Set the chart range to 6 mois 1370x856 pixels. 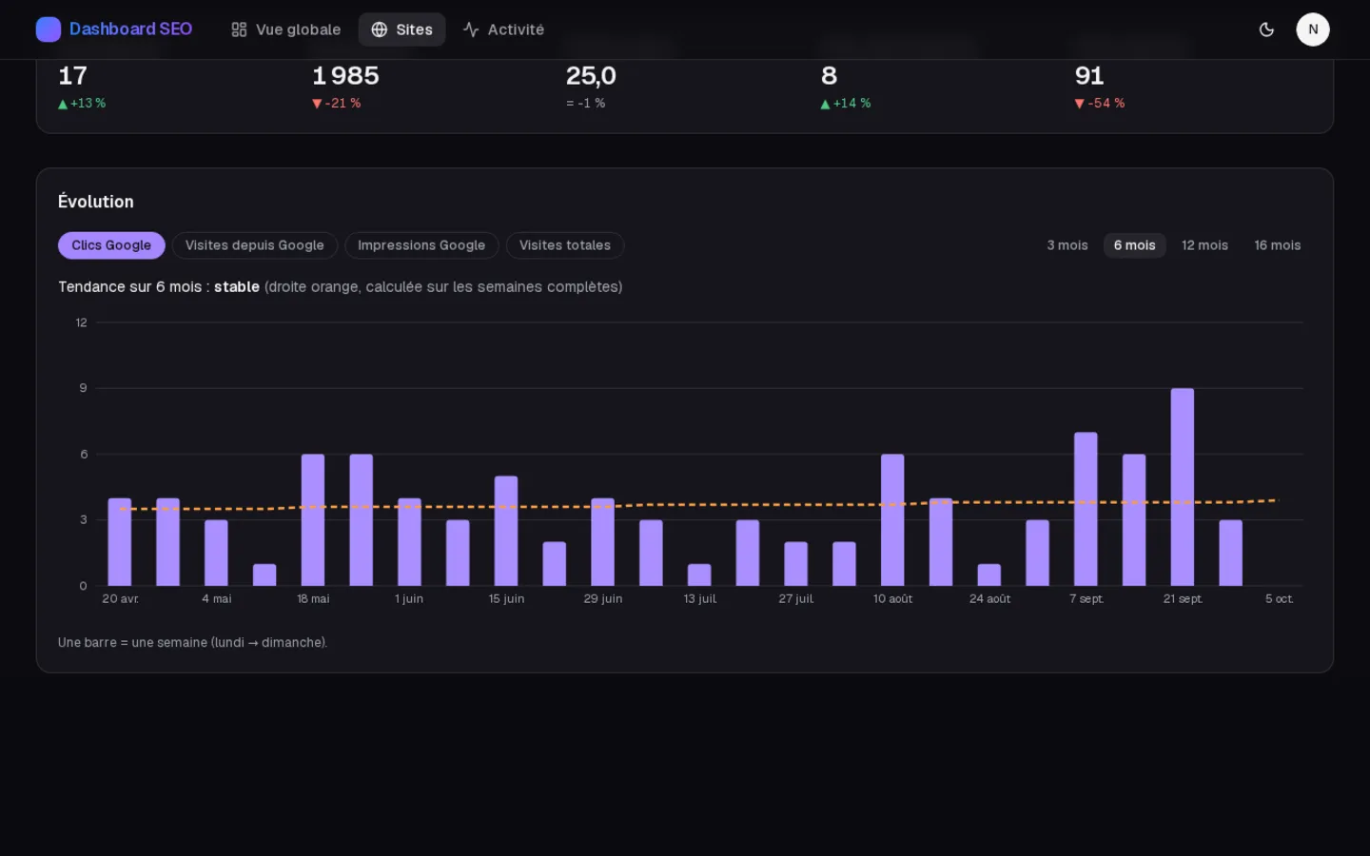[x=1135, y=245]
